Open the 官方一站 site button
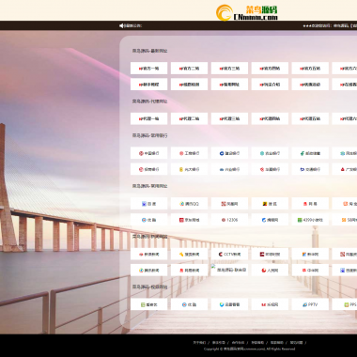 pos(148,68)
